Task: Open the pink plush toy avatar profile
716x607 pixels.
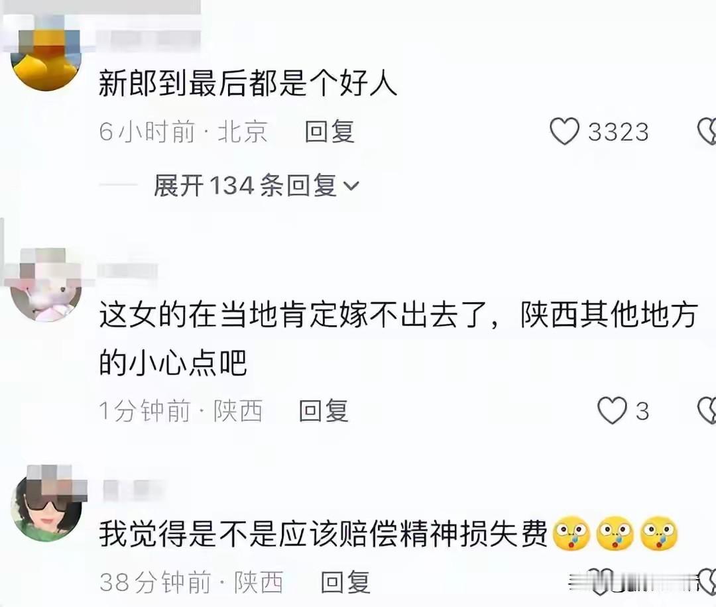Action: pos(46,285)
